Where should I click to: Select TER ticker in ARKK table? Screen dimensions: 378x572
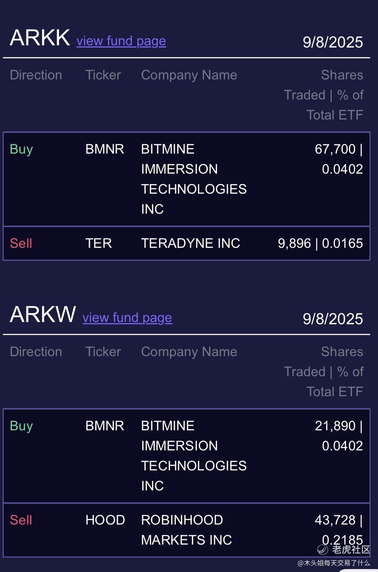[99, 243]
